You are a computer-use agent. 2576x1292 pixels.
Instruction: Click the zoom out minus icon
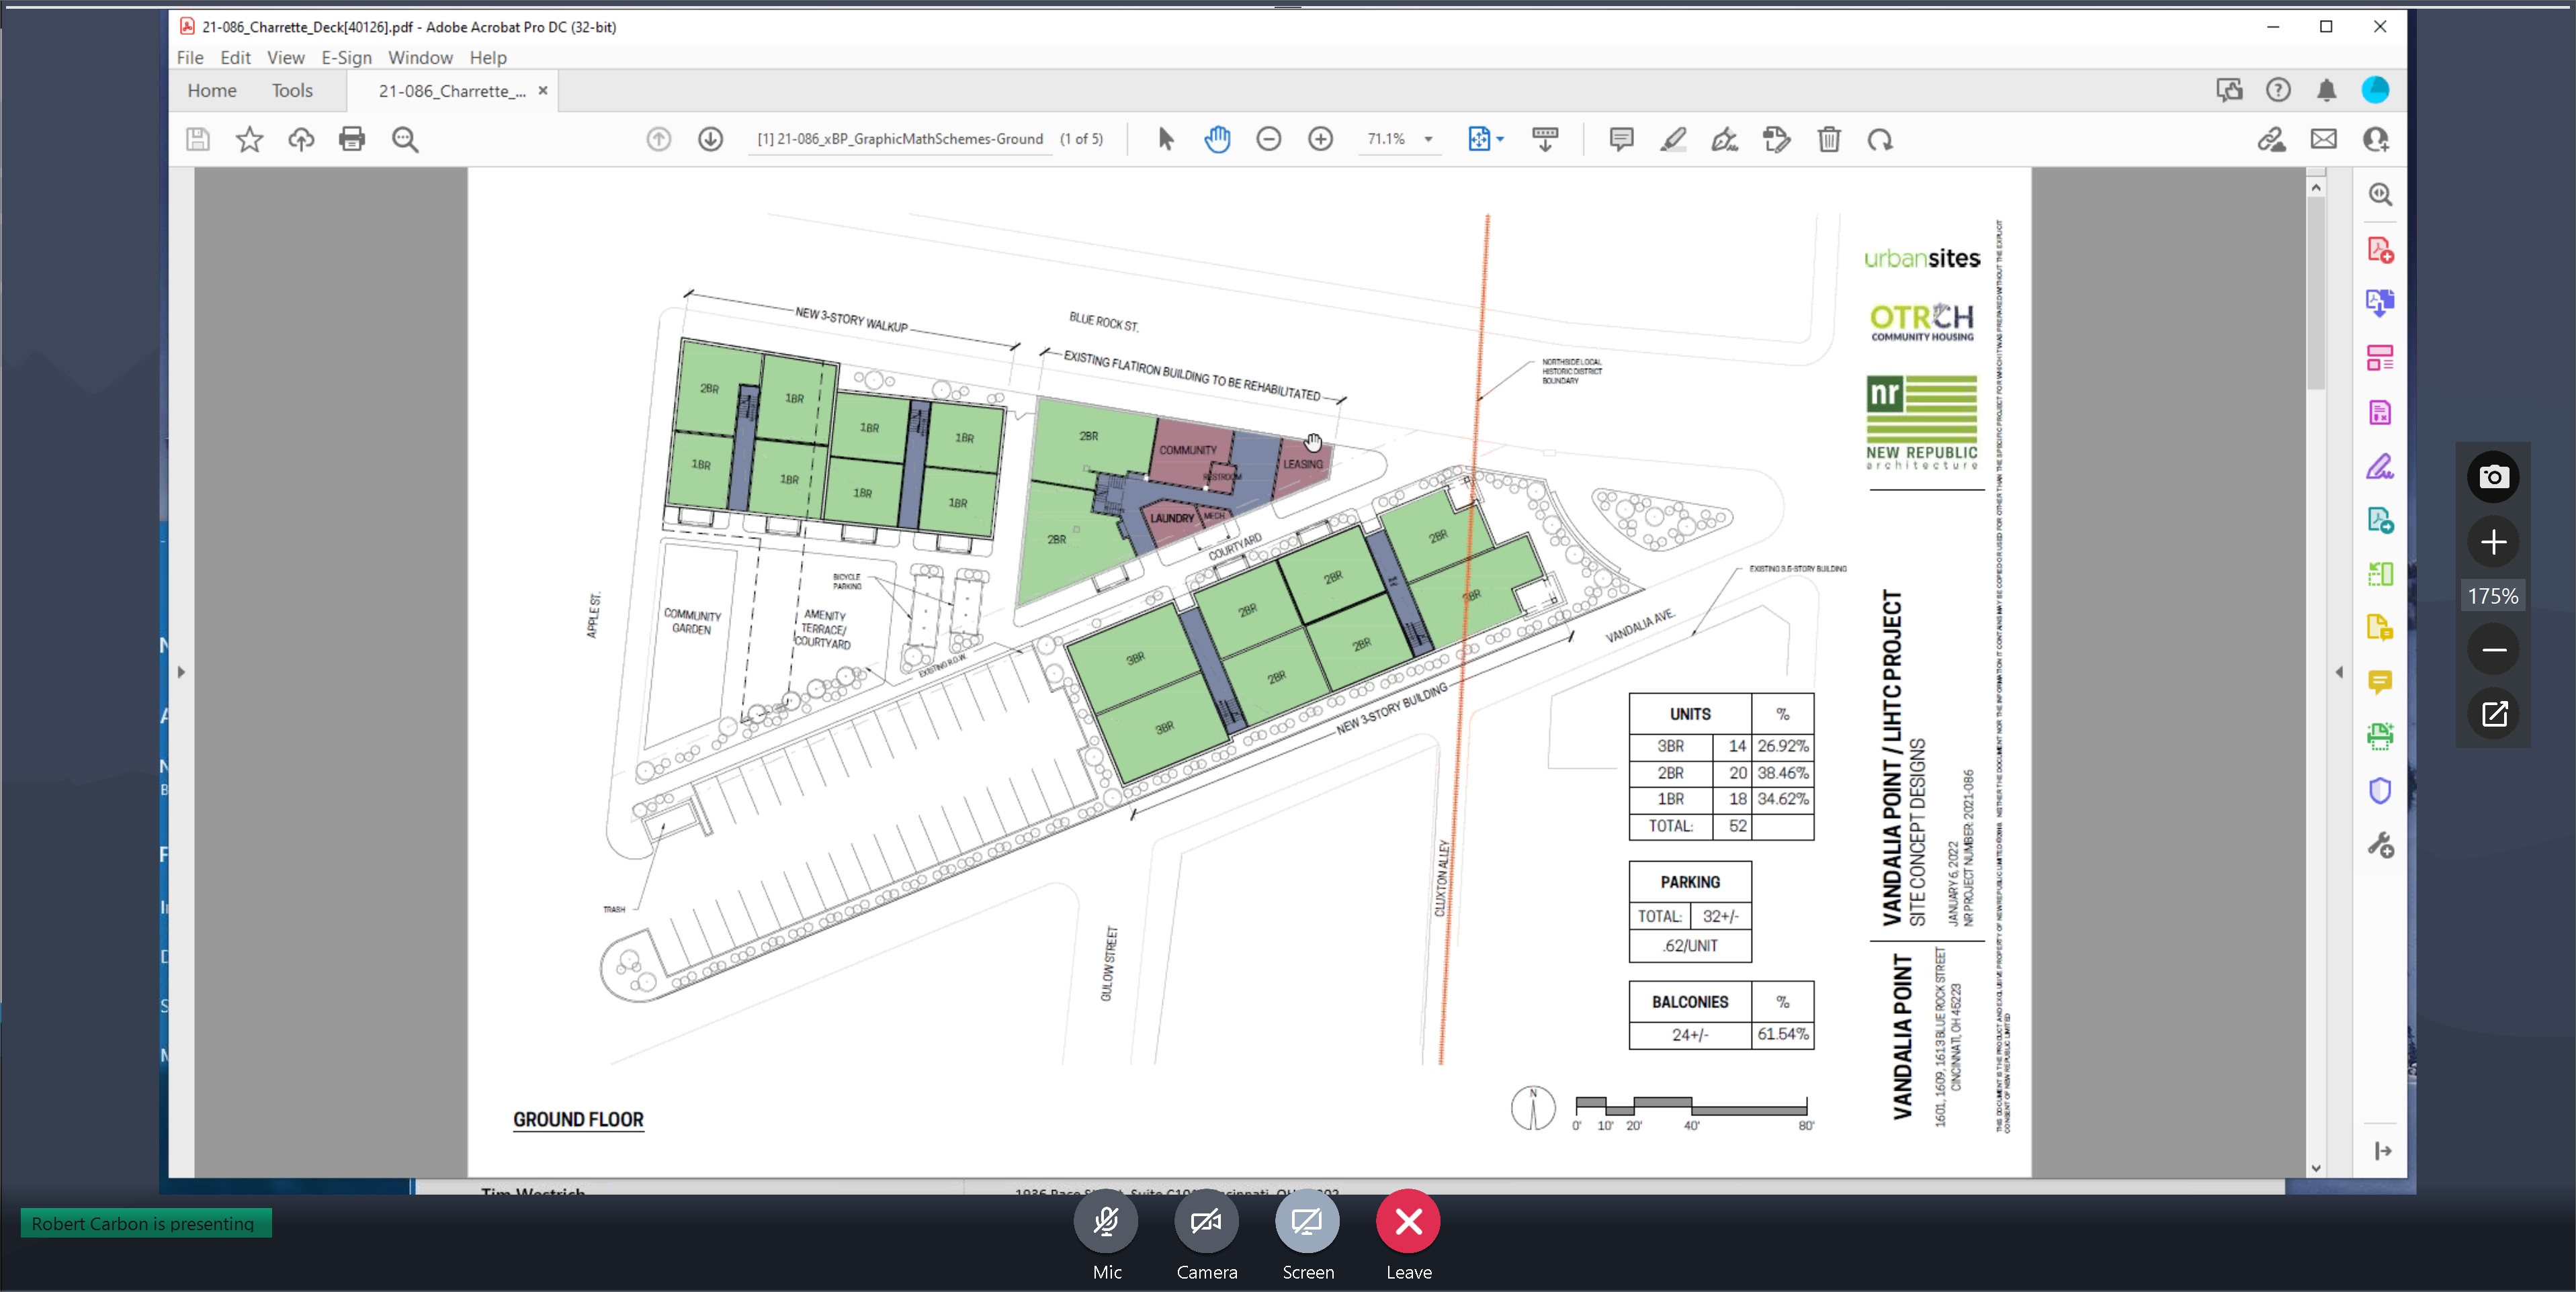(x=1269, y=139)
